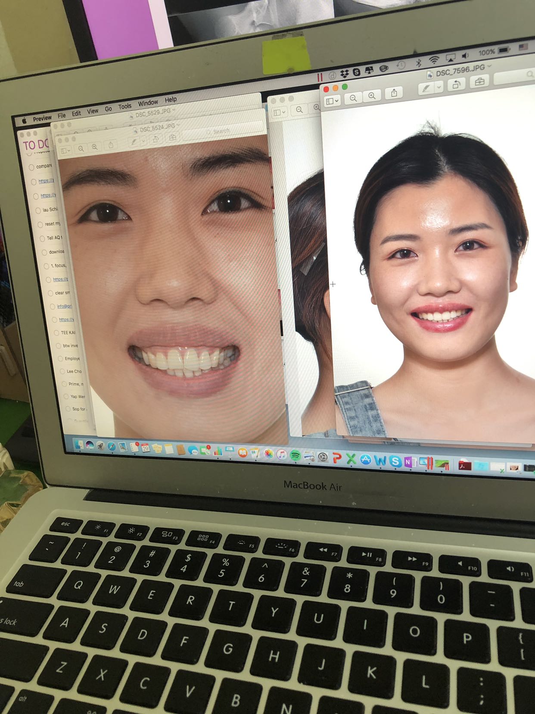
Task: Open the Window menu
Action: click(148, 103)
